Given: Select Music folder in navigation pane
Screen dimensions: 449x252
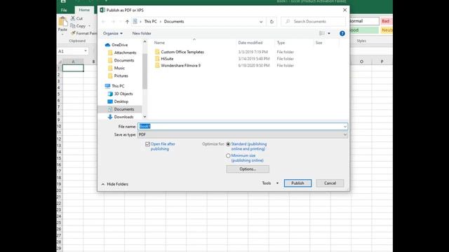Looking at the screenshot, I should (x=116, y=68).
